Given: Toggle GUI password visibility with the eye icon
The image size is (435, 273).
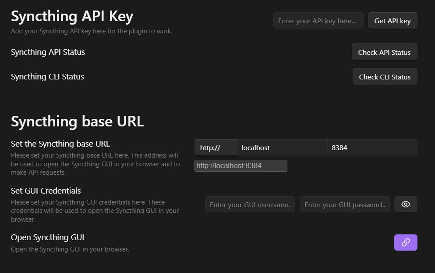Looking at the screenshot, I should pyautogui.click(x=406, y=205).
